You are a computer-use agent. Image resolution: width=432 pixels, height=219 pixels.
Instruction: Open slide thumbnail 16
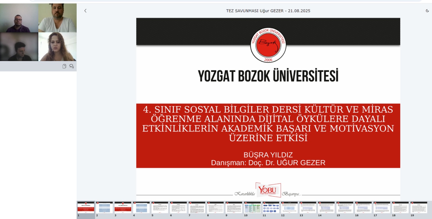point(363,208)
